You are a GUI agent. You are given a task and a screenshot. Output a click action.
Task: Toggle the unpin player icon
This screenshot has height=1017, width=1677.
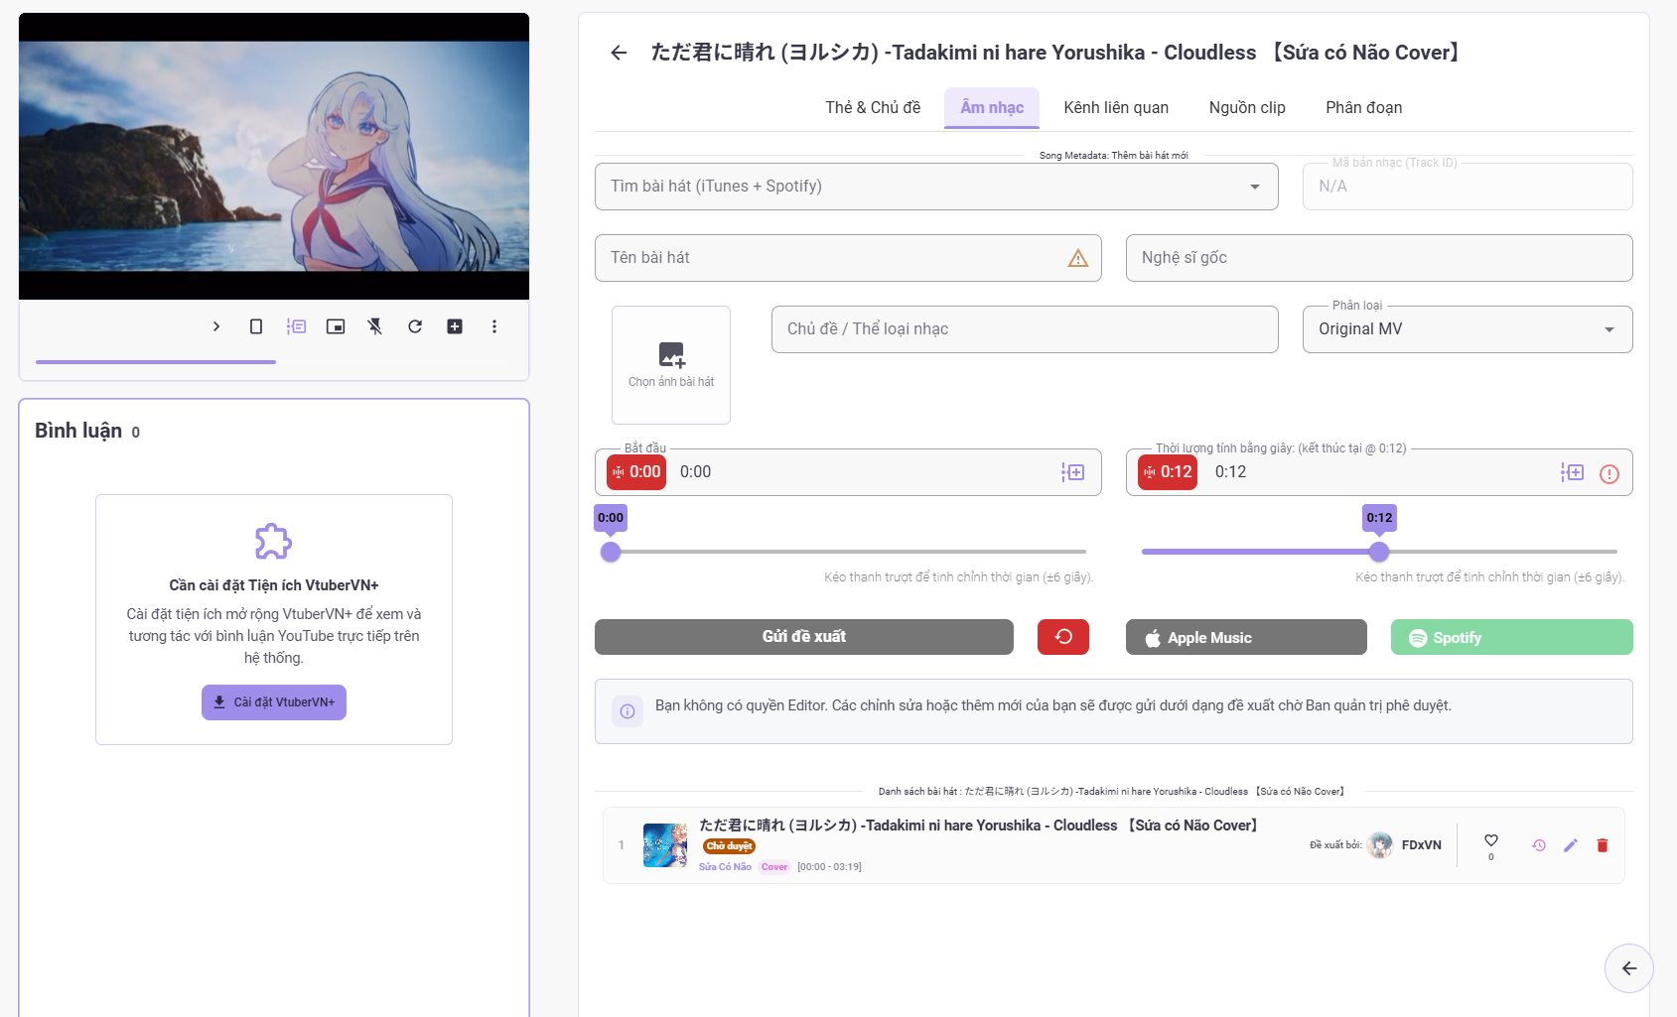coord(375,326)
